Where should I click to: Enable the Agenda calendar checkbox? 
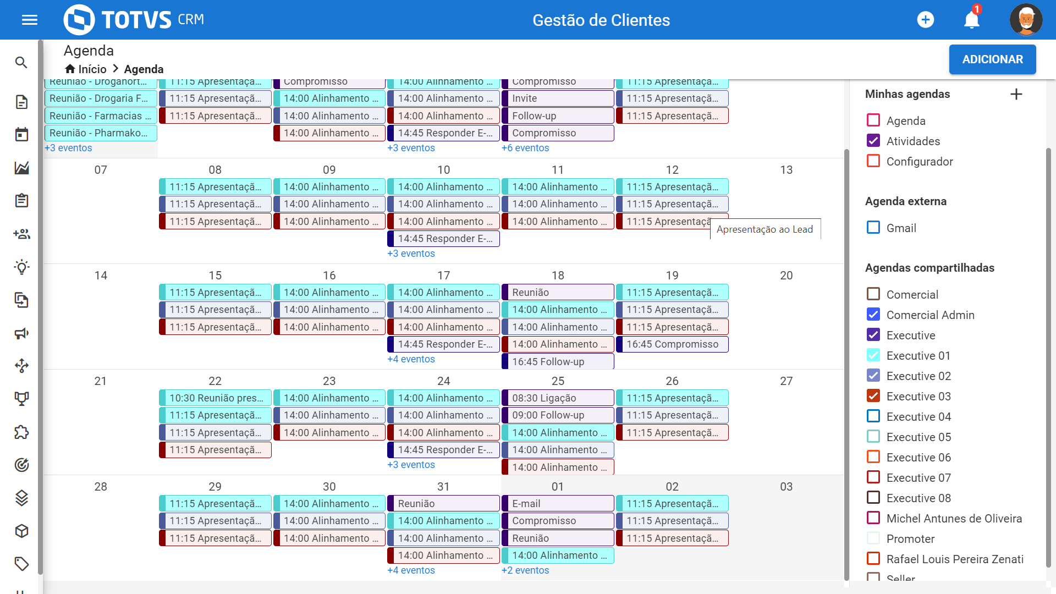tap(873, 120)
